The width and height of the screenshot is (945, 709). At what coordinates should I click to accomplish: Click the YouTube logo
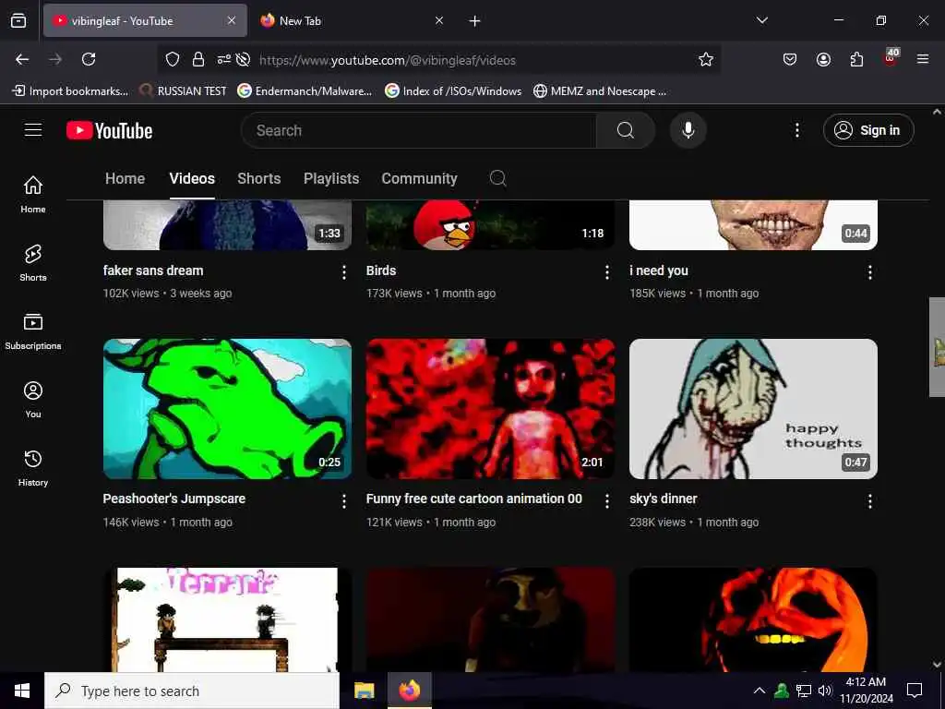(x=109, y=130)
